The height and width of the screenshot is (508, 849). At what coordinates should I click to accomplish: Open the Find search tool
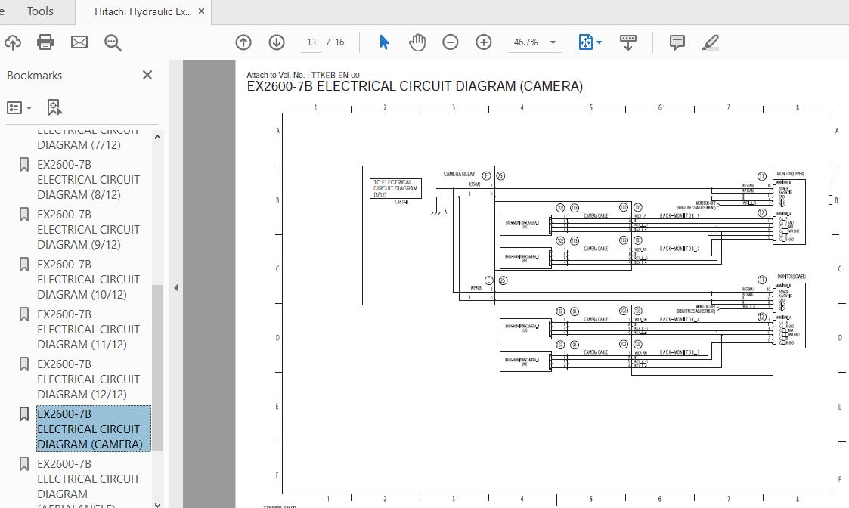click(x=112, y=42)
